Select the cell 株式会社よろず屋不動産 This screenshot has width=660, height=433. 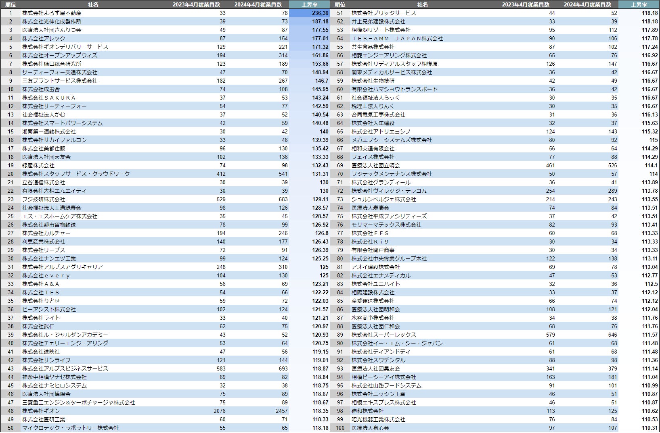click(52, 13)
